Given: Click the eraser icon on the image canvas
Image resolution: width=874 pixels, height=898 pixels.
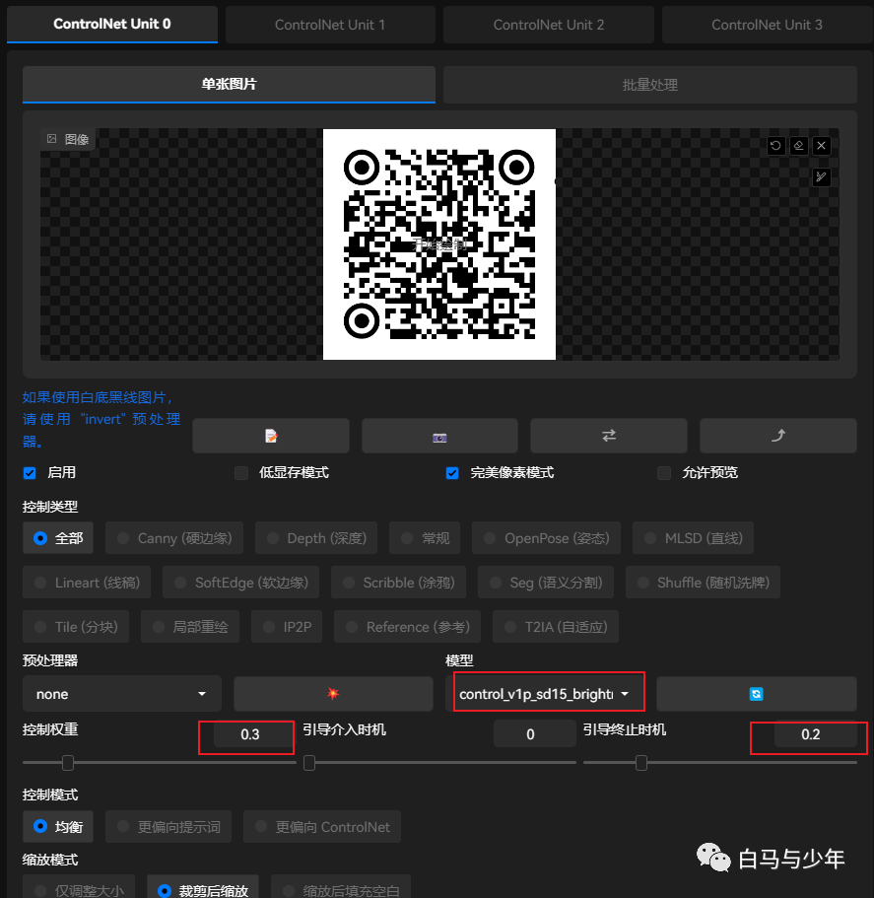Looking at the screenshot, I should pyautogui.click(x=798, y=146).
